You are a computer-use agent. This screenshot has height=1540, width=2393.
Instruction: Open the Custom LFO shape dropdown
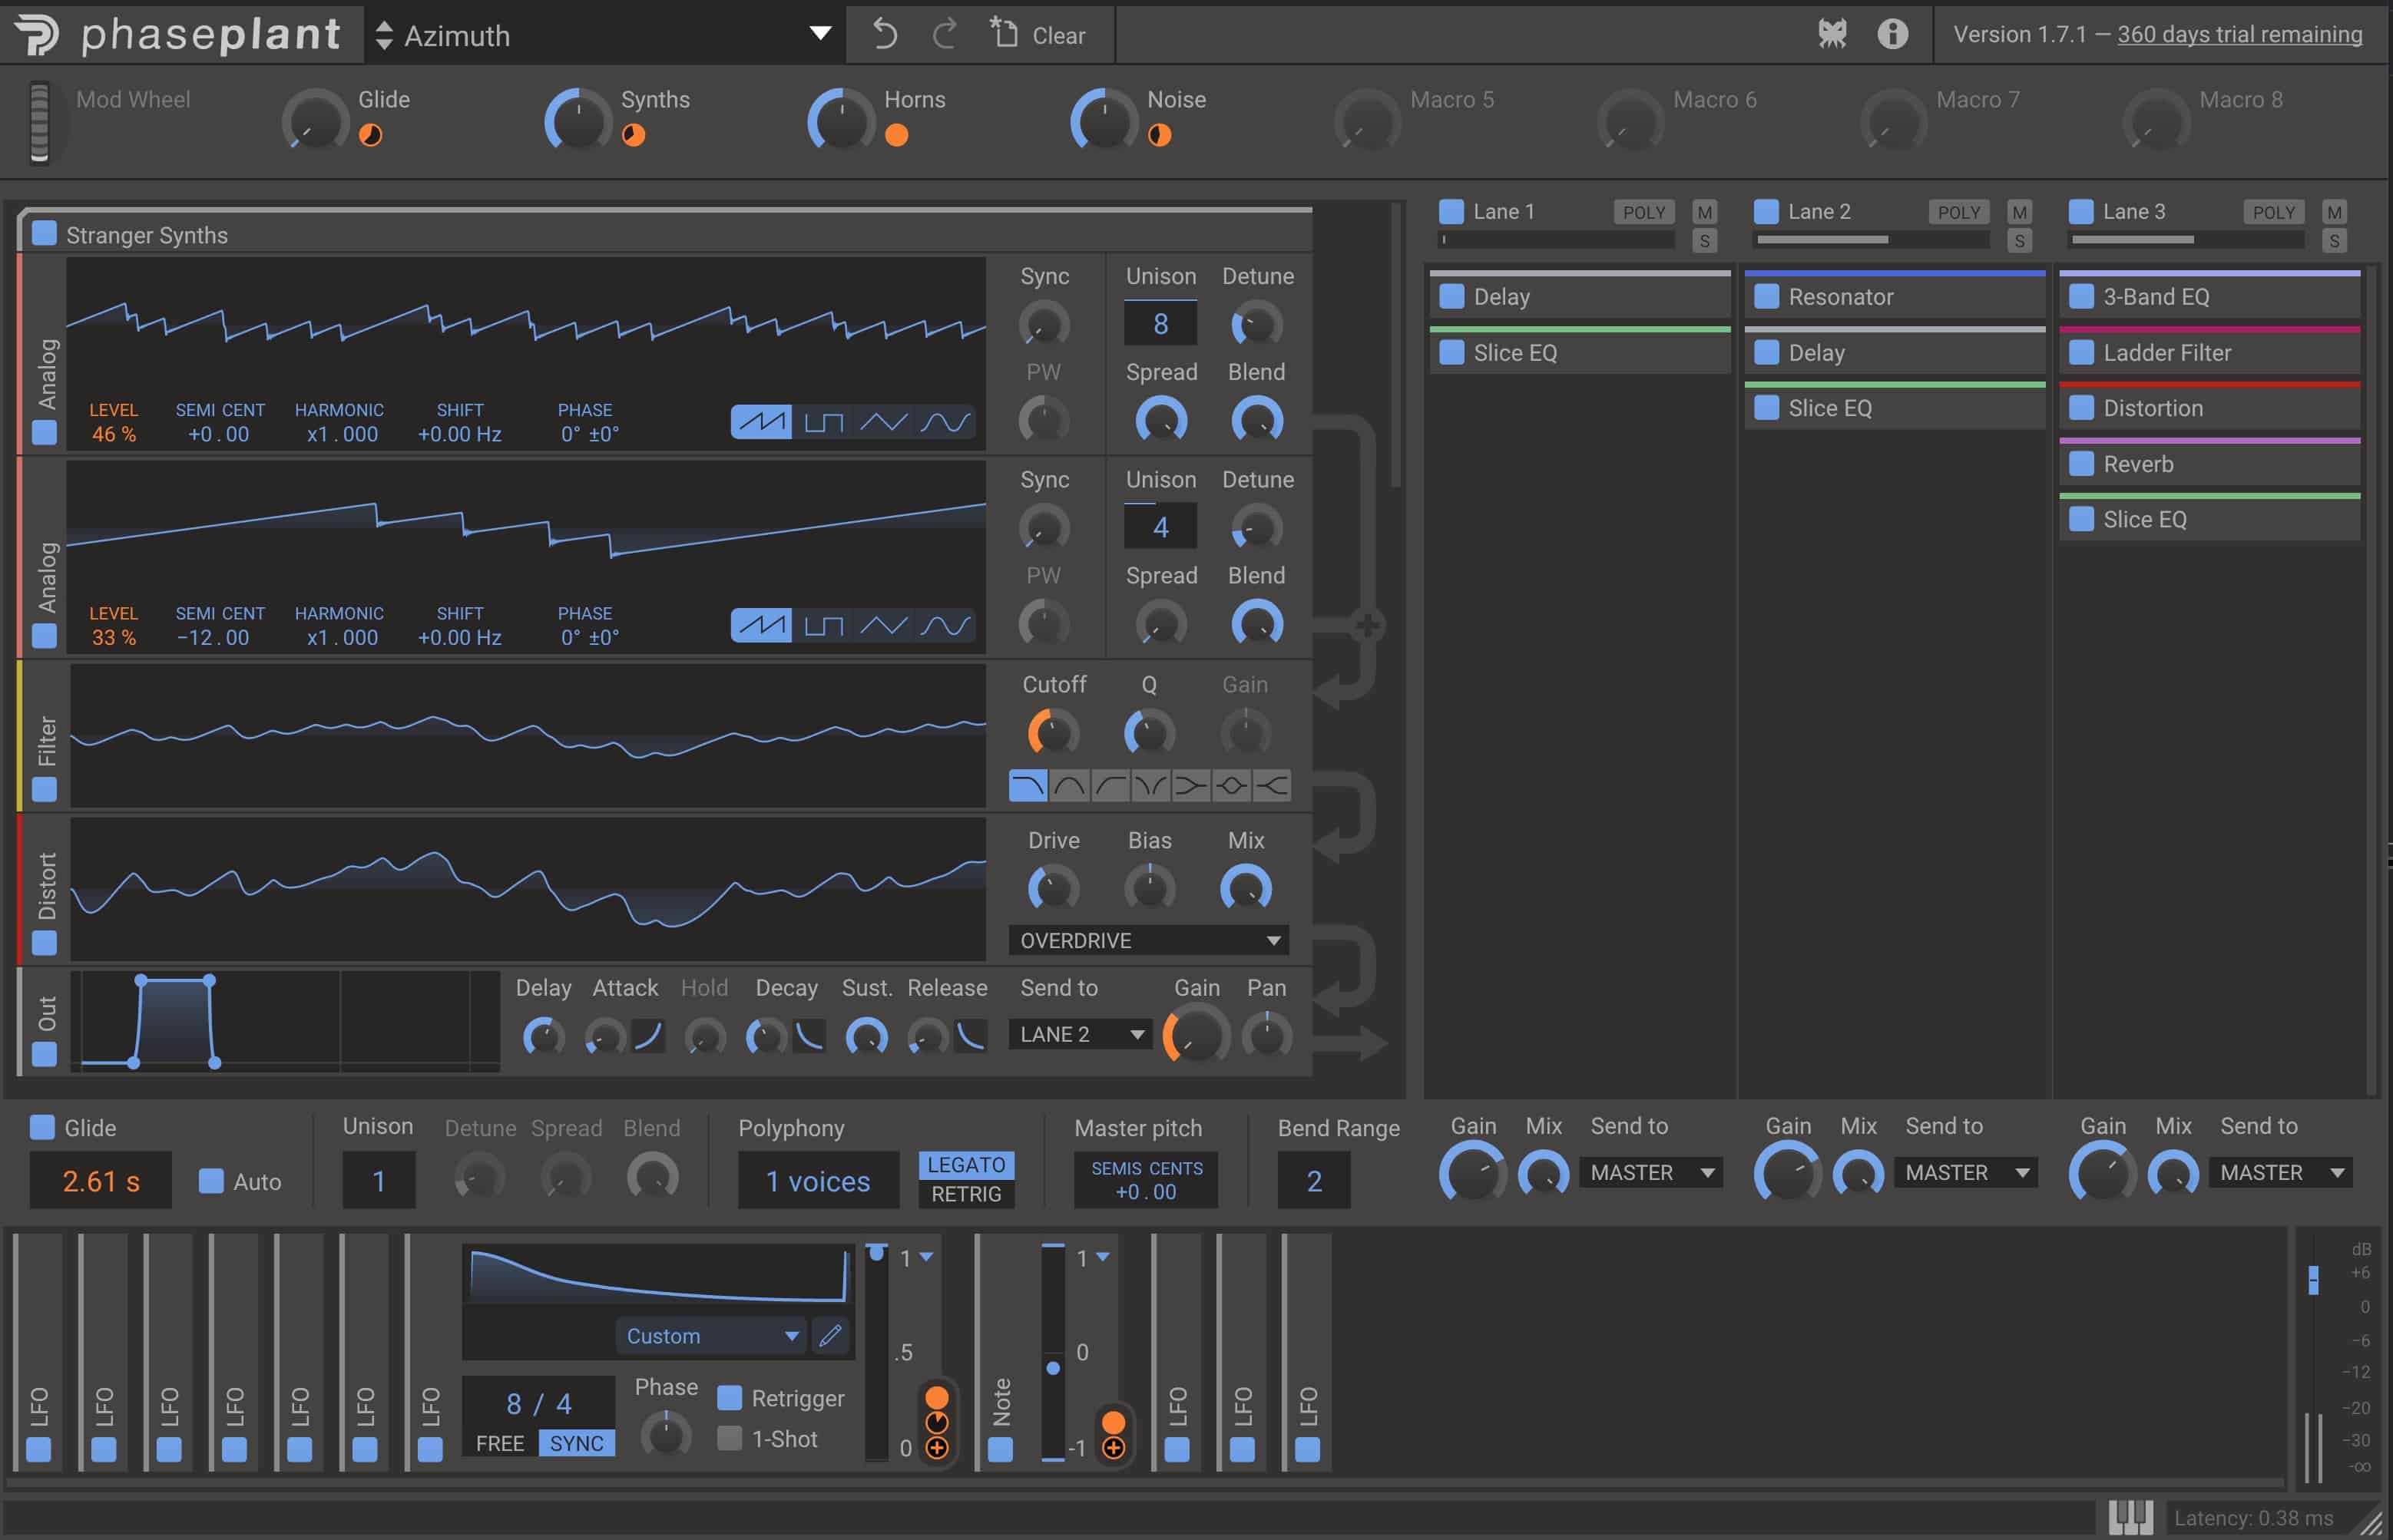[711, 1336]
